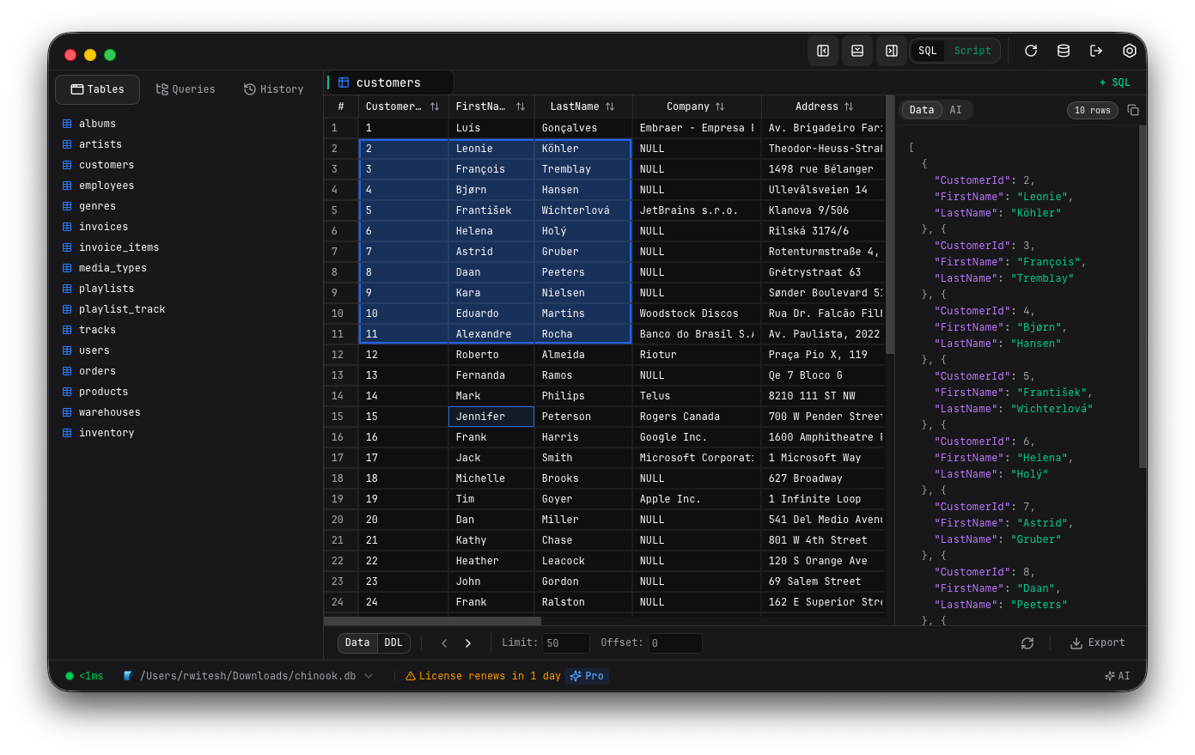Switch bottom view to DDL
Image resolution: width=1195 pixels, height=755 pixels.
[x=393, y=642]
